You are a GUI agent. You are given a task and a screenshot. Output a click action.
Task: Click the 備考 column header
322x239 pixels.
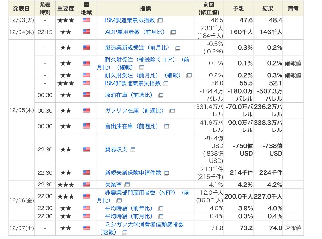(x=293, y=8)
